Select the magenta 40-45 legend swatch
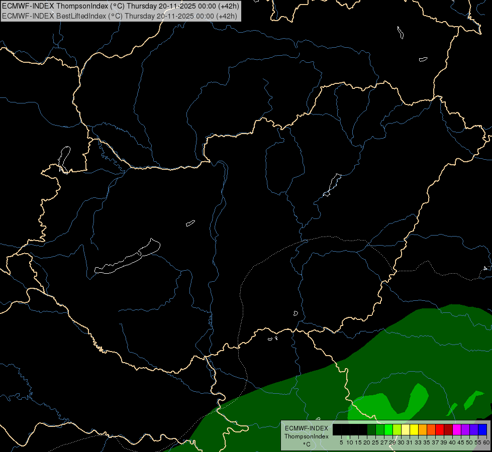The width and height of the screenshot is (492, 452). [x=457, y=429]
